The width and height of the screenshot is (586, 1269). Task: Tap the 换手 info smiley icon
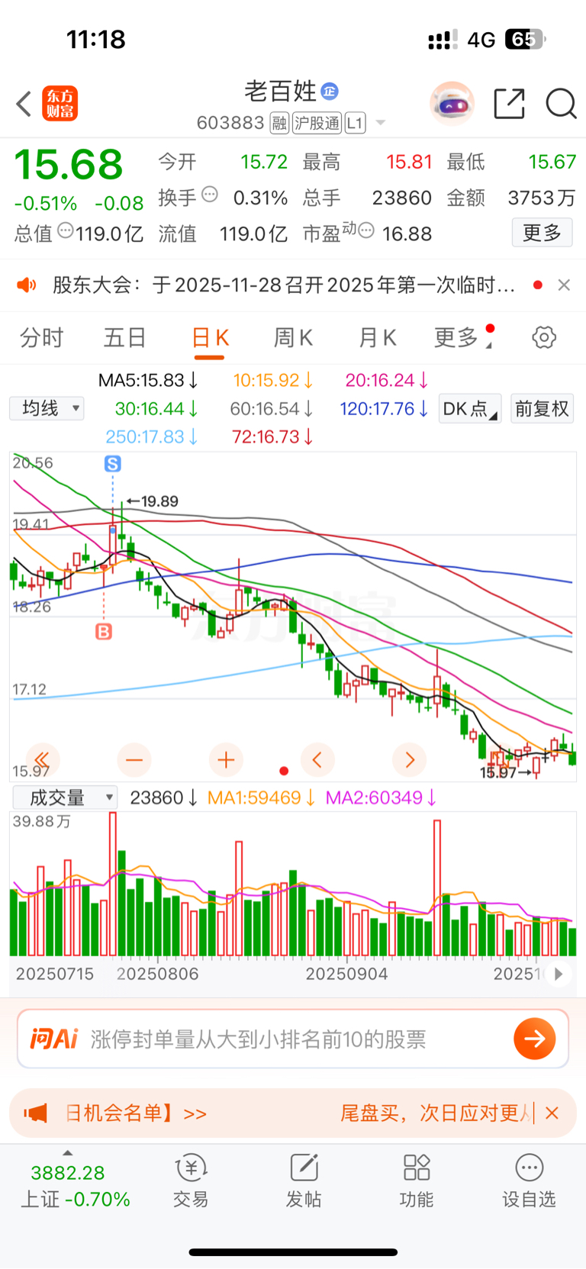tap(210, 195)
